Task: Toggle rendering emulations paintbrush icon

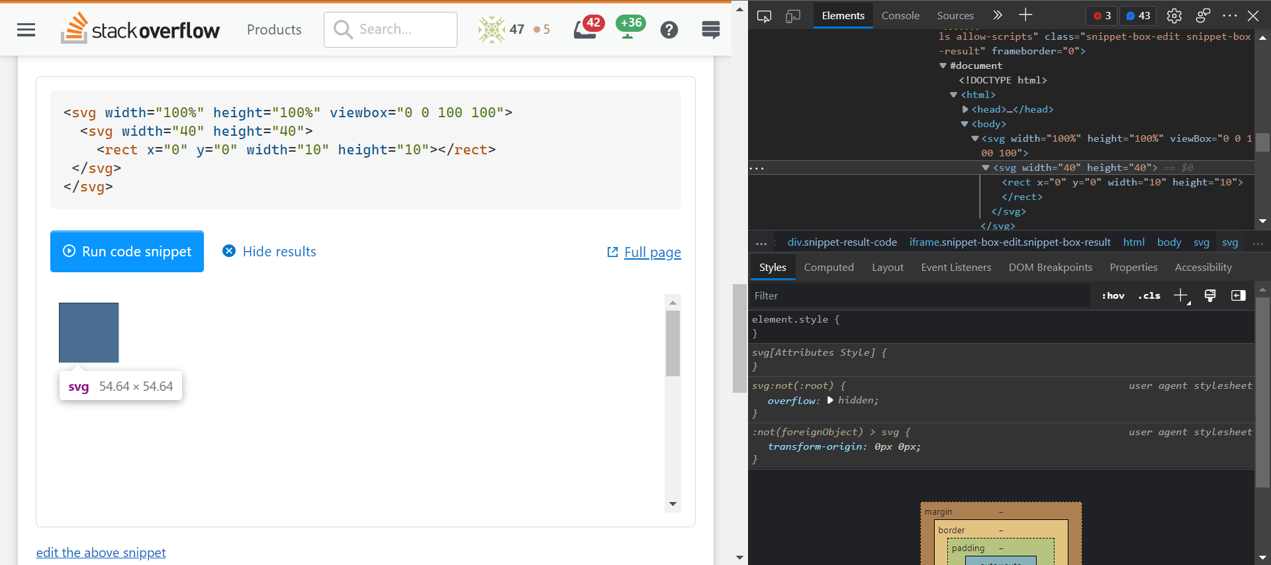Action: point(1210,296)
